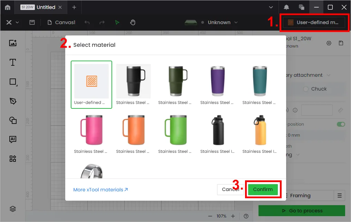The image size is (351, 222).
Task: Open the AI generation tool
Action: [13, 139]
